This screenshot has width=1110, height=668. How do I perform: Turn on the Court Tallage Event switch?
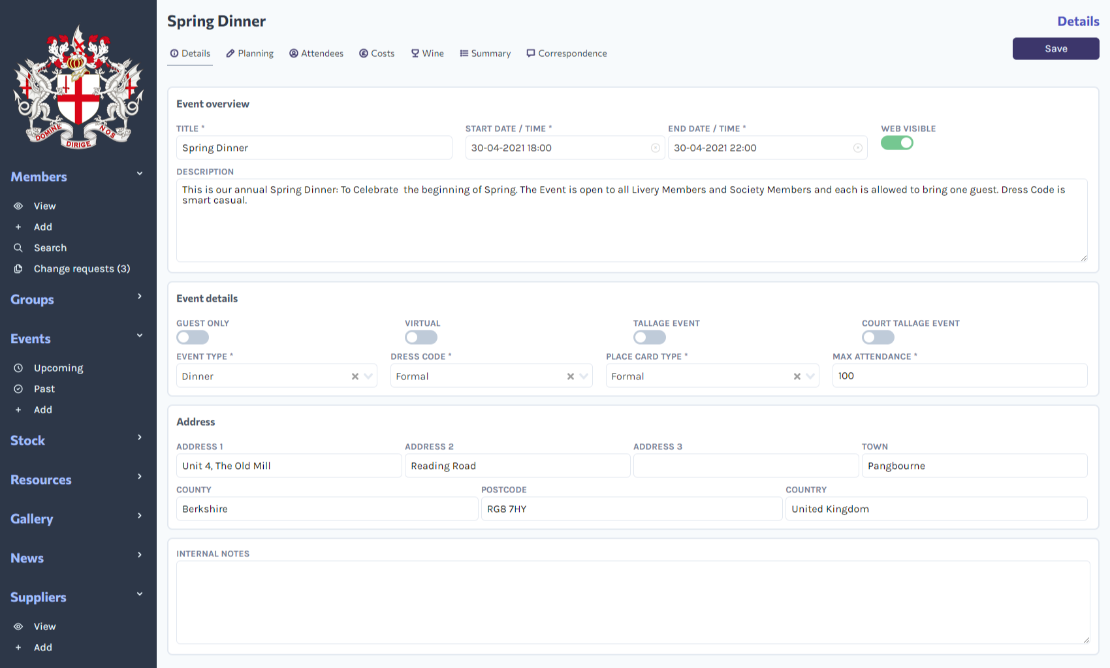(x=878, y=337)
